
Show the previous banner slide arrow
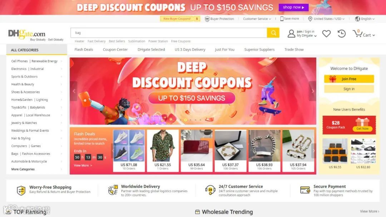(74, 91)
